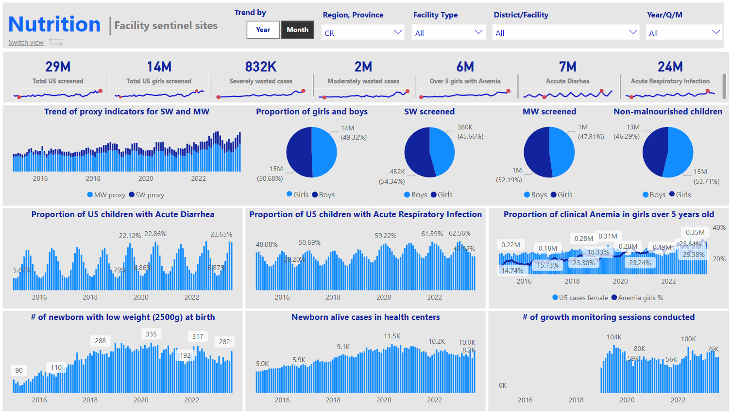Click the Switch view link
Viewport: 731px width, 414px height.
point(26,43)
